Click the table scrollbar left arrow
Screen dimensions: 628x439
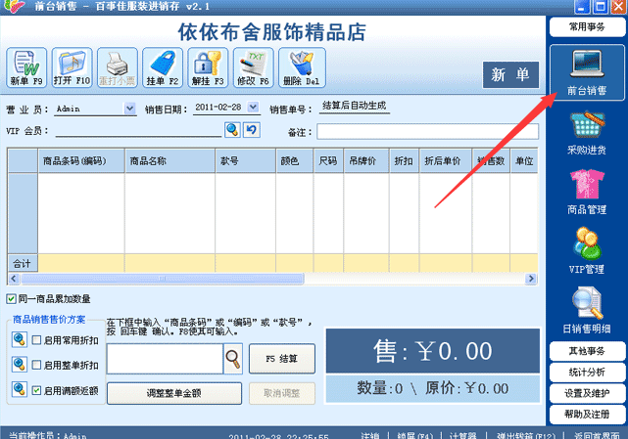pyautogui.click(x=14, y=279)
